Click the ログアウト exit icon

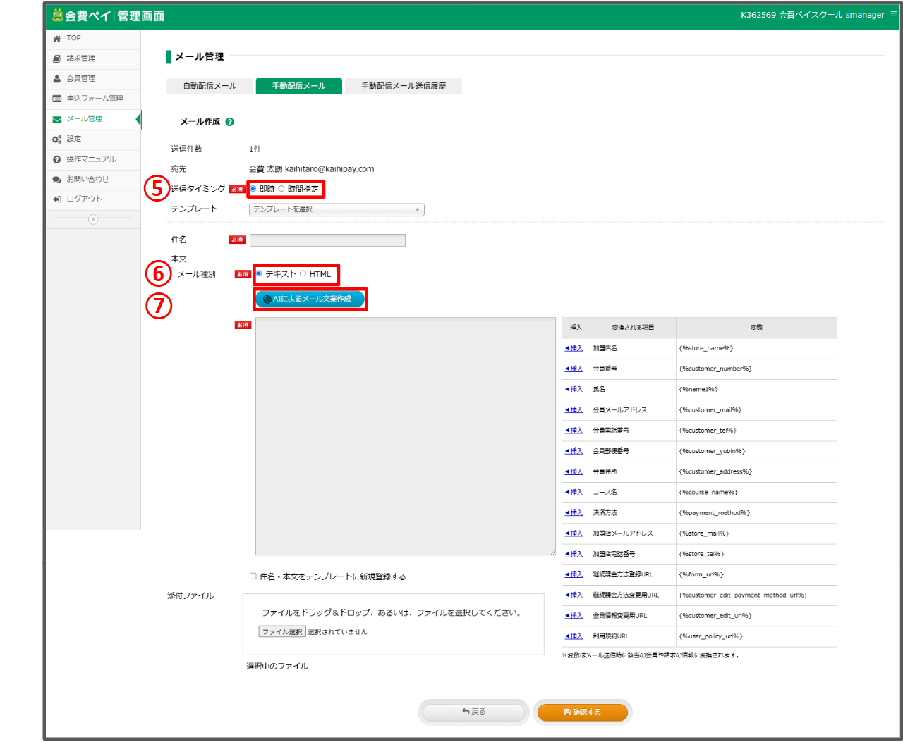(57, 199)
